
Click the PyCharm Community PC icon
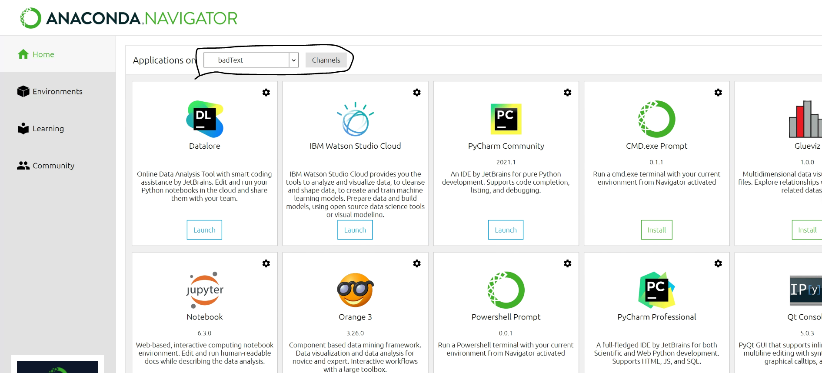point(506,119)
